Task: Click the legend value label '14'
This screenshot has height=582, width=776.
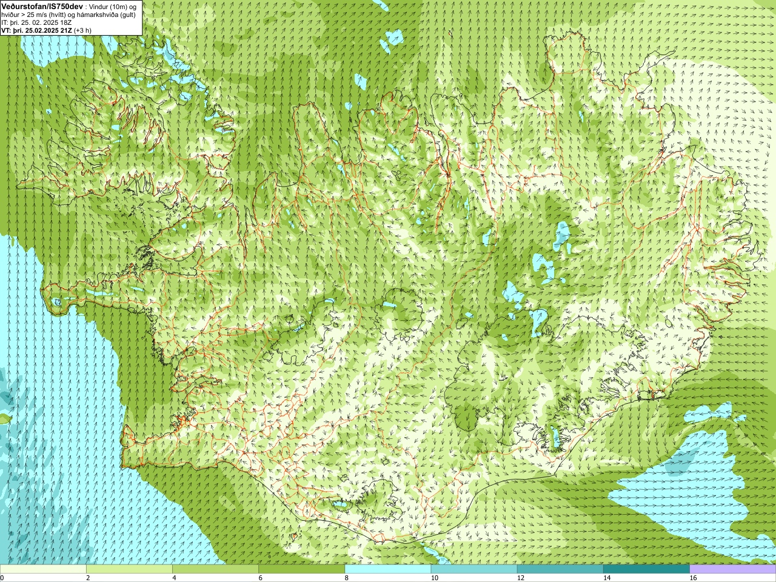Action: tap(607, 578)
